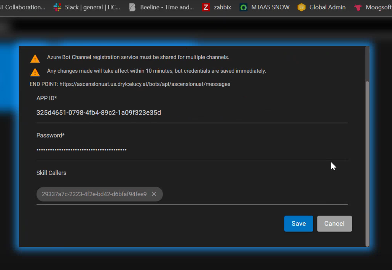Open the Collaboration bookmark
Viewport: 392px width, 270px height.
coord(23,7)
